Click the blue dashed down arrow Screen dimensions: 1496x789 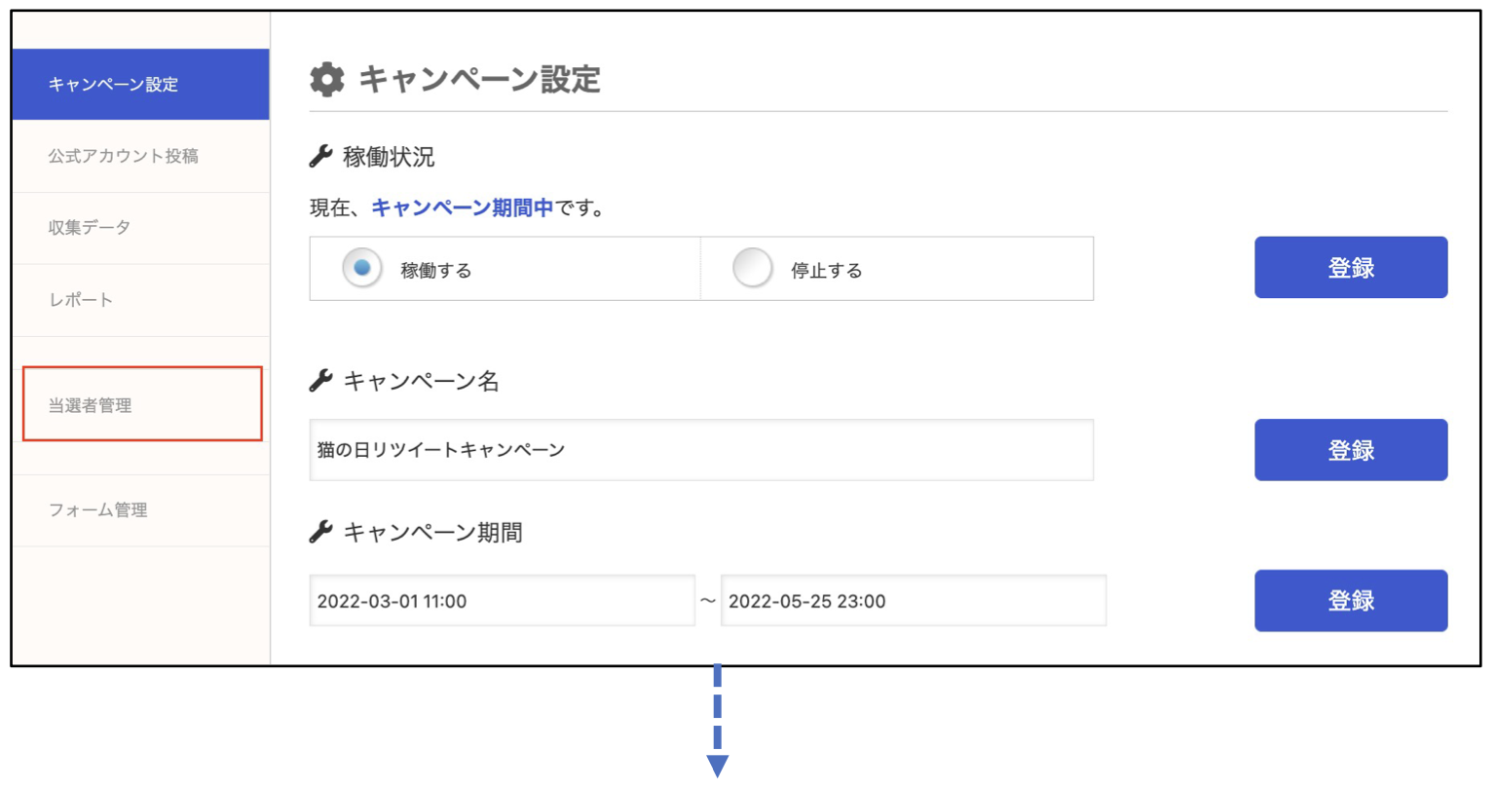pyautogui.click(x=718, y=722)
